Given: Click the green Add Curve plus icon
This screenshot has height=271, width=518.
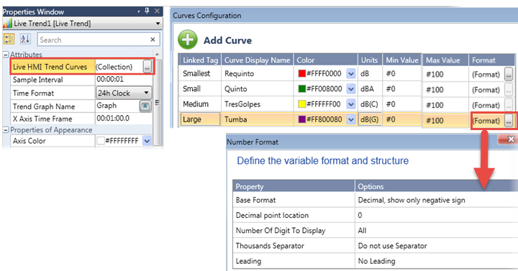Looking at the screenshot, I should [187, 40].
